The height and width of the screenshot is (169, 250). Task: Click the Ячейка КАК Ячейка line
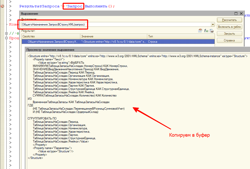click(64, 92)
